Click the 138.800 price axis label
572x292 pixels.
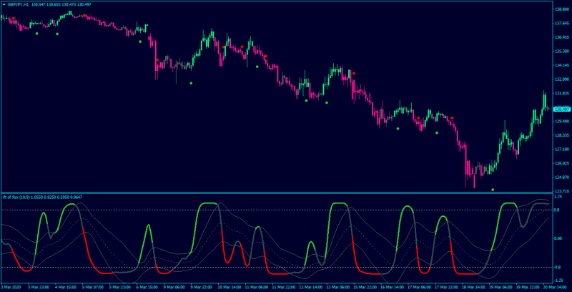[562, 9]
